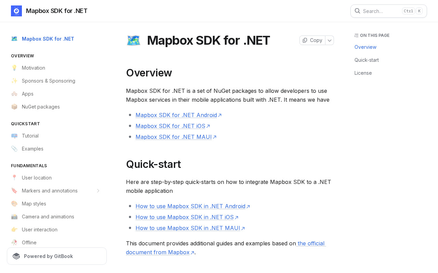Focus the Search input field

pos(380,11)
